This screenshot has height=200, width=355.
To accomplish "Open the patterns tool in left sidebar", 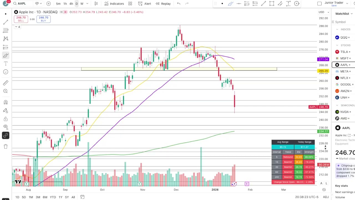I will point(6,39).
